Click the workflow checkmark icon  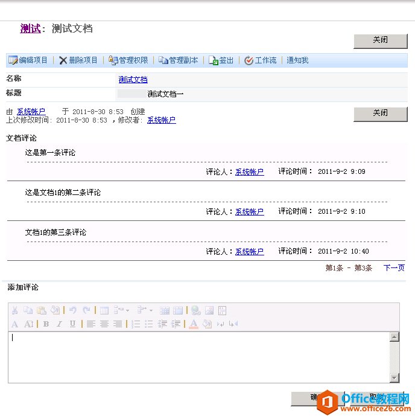coord(249,60)
